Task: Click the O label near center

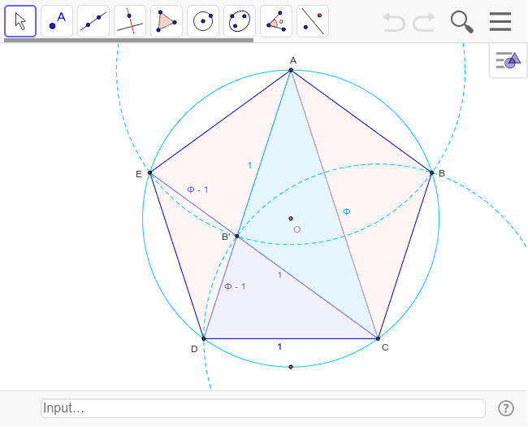Action: (297, 229)
